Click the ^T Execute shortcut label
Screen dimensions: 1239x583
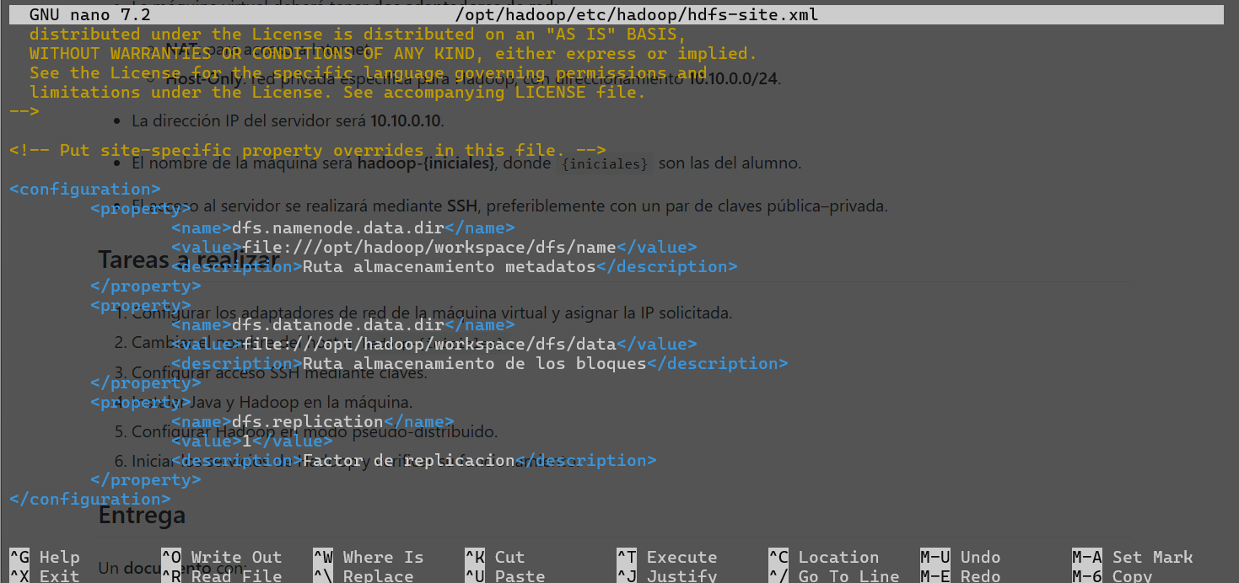pos(667,557)
